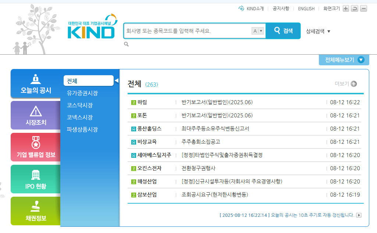Open 시장조치 warning section
The height and width of the screenshot is (233, 377).
[36, 116]
